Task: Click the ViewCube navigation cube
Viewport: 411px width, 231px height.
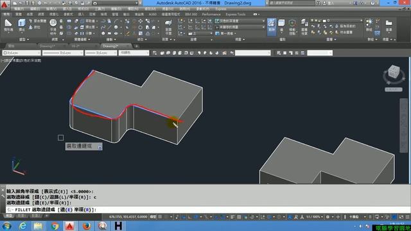Action: 394,72
